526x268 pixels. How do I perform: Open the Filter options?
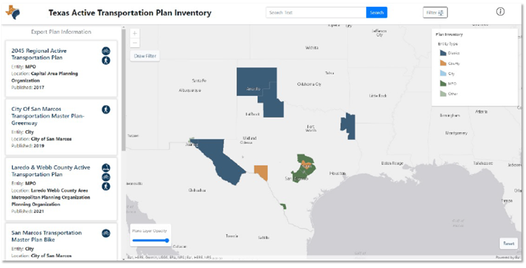click(435, 12)
